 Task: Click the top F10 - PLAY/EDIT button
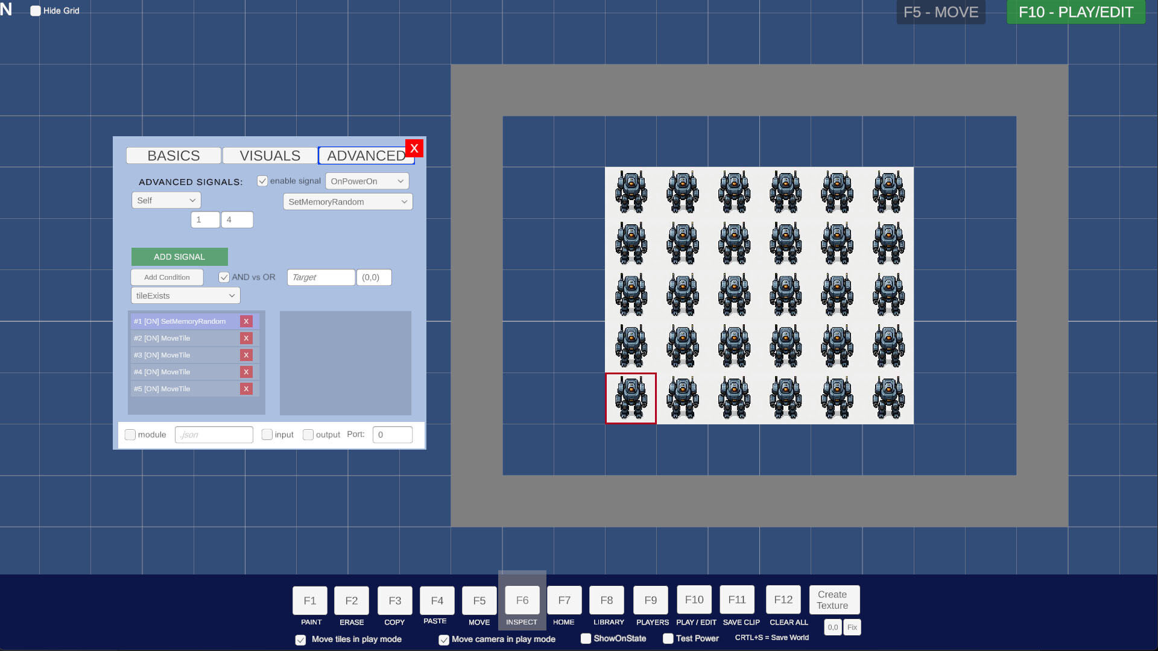pyautogui.click(x=1076, y=12)
